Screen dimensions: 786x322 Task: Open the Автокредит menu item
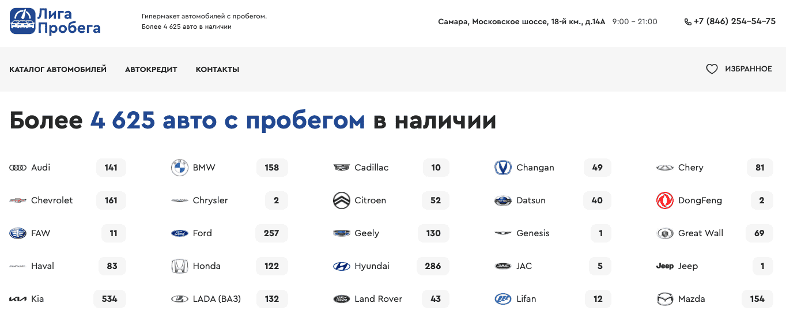point(151,69)
